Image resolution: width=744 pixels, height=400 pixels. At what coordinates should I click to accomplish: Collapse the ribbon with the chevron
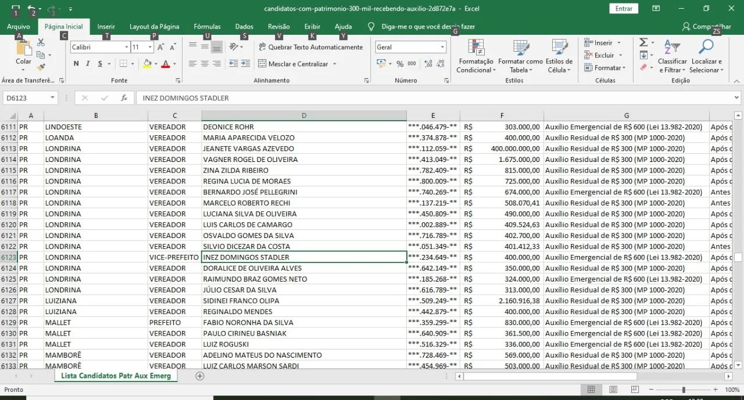(x=736, y=81)
